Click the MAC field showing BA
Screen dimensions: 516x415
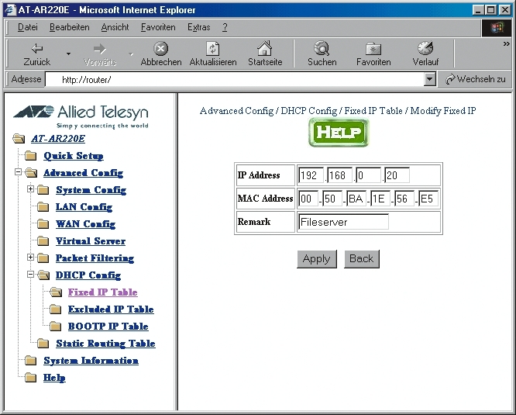pyautogui.click(x=356, y=199)
